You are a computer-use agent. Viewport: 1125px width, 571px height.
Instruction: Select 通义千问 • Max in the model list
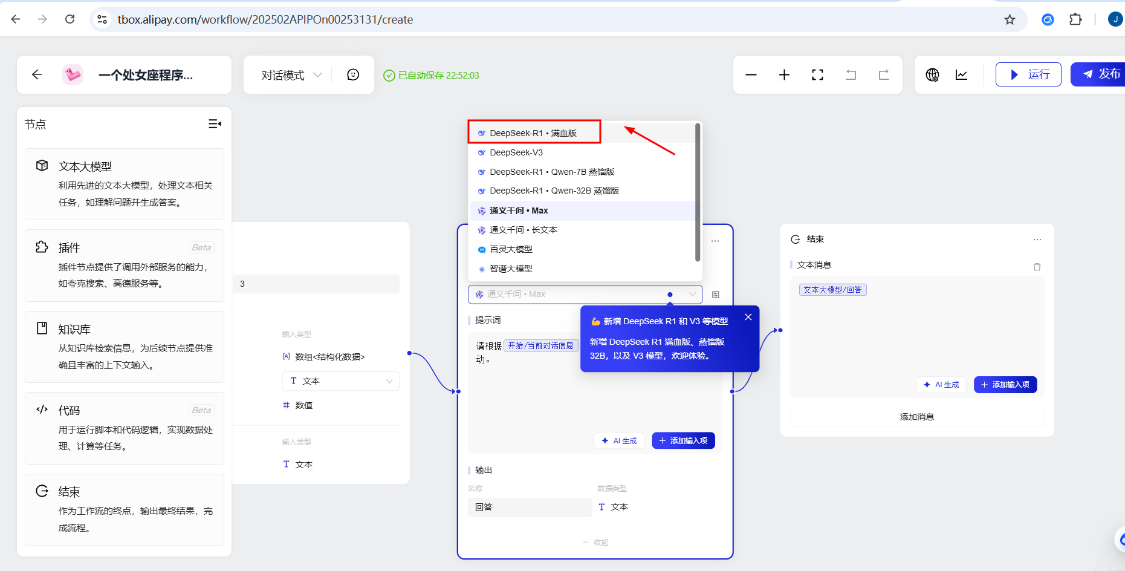click(x=582, y=210)
